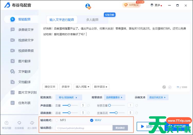Image resolution: width=193 pixels, height=135 pixels.
Task: Click the 71 / 3000 character count
Action: point(182,87)
